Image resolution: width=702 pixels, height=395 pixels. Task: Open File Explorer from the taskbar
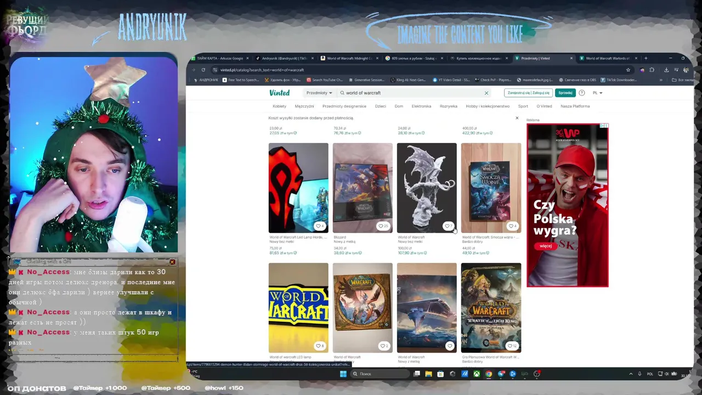[428, 374]
